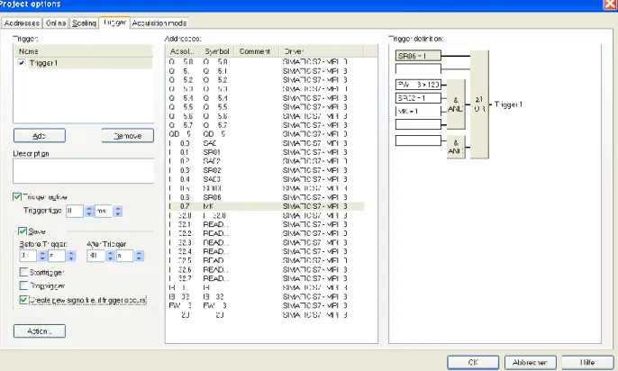Viewport: 618px width, 371px height.
Task: Sort by the Symbol column header
Action: (218, 51)
